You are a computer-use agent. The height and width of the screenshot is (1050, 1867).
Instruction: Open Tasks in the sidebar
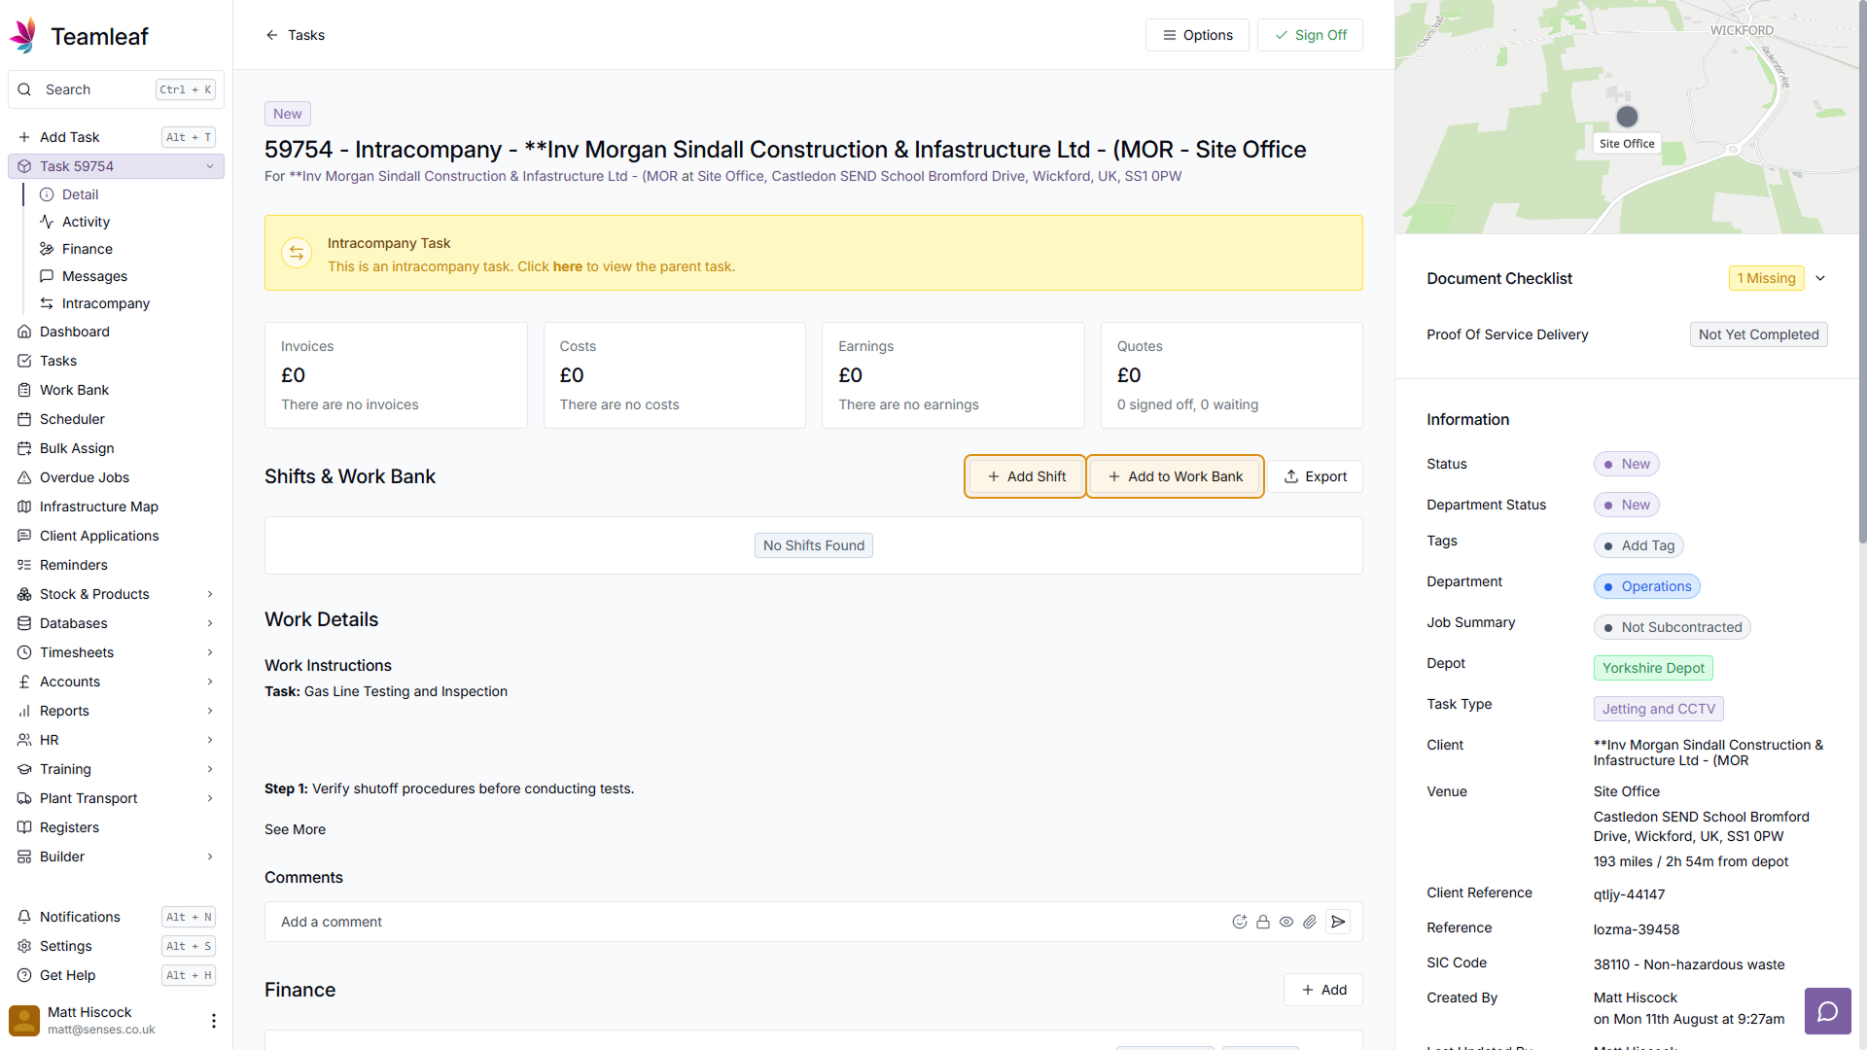(x=117, y=361)
